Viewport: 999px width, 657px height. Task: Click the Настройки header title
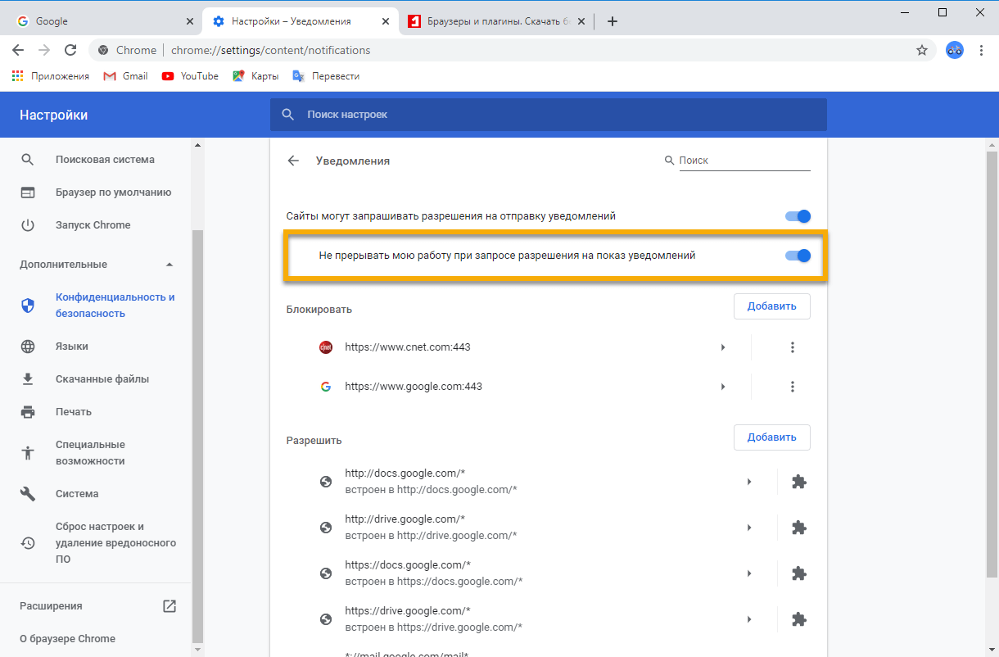coord(54,115)
